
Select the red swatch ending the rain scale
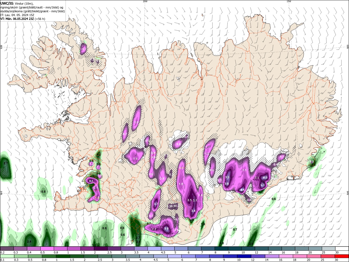342,256
